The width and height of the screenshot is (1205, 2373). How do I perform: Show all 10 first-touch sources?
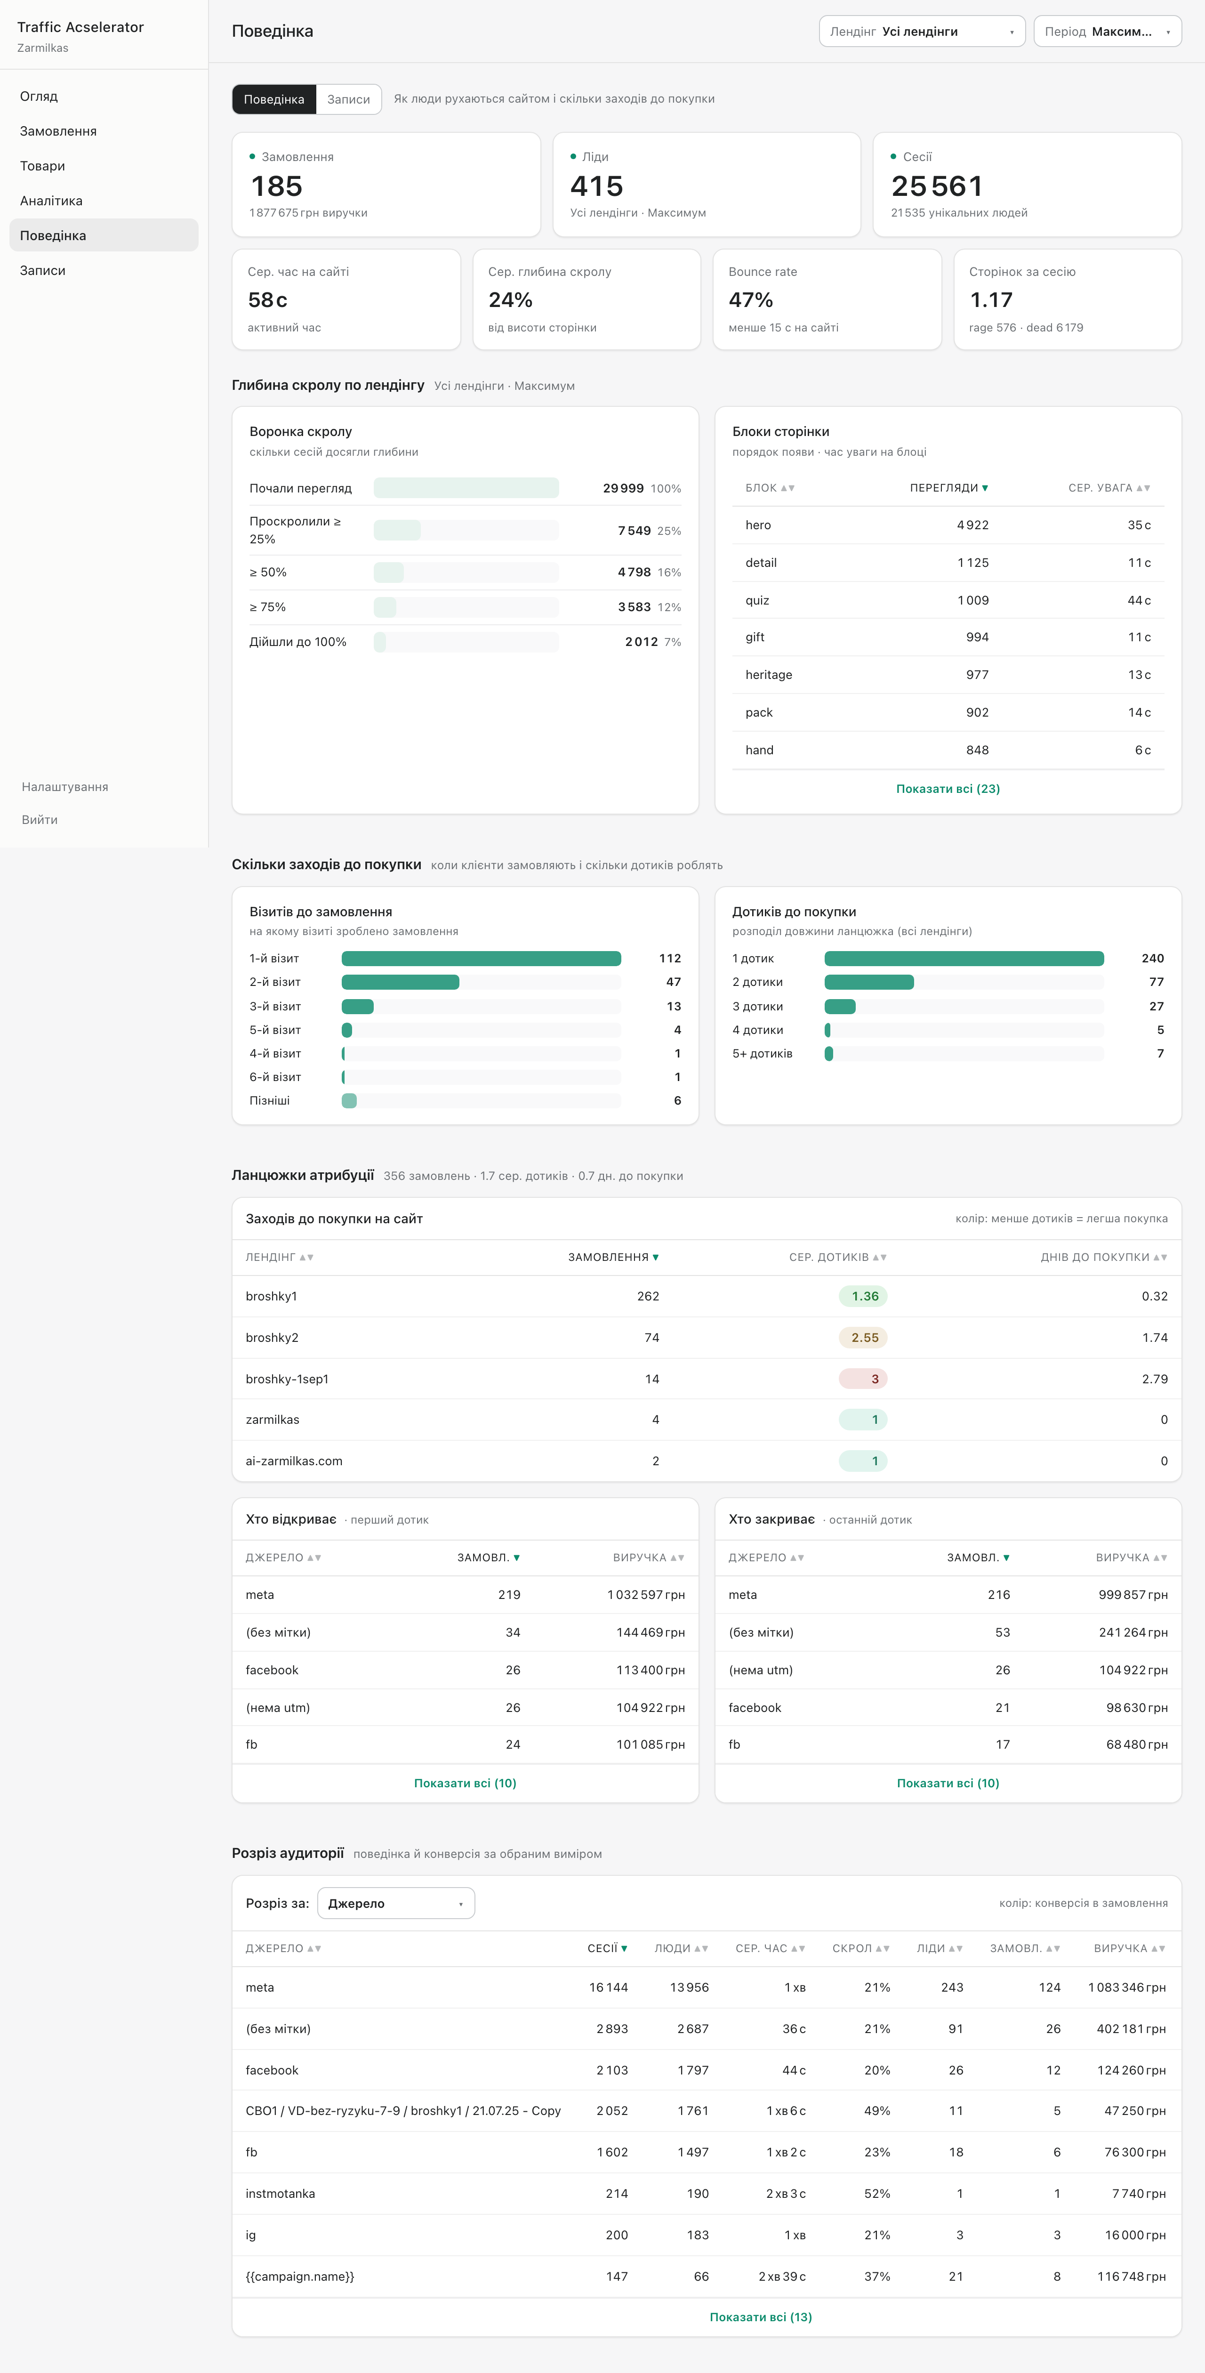(x=465, y=1784)
